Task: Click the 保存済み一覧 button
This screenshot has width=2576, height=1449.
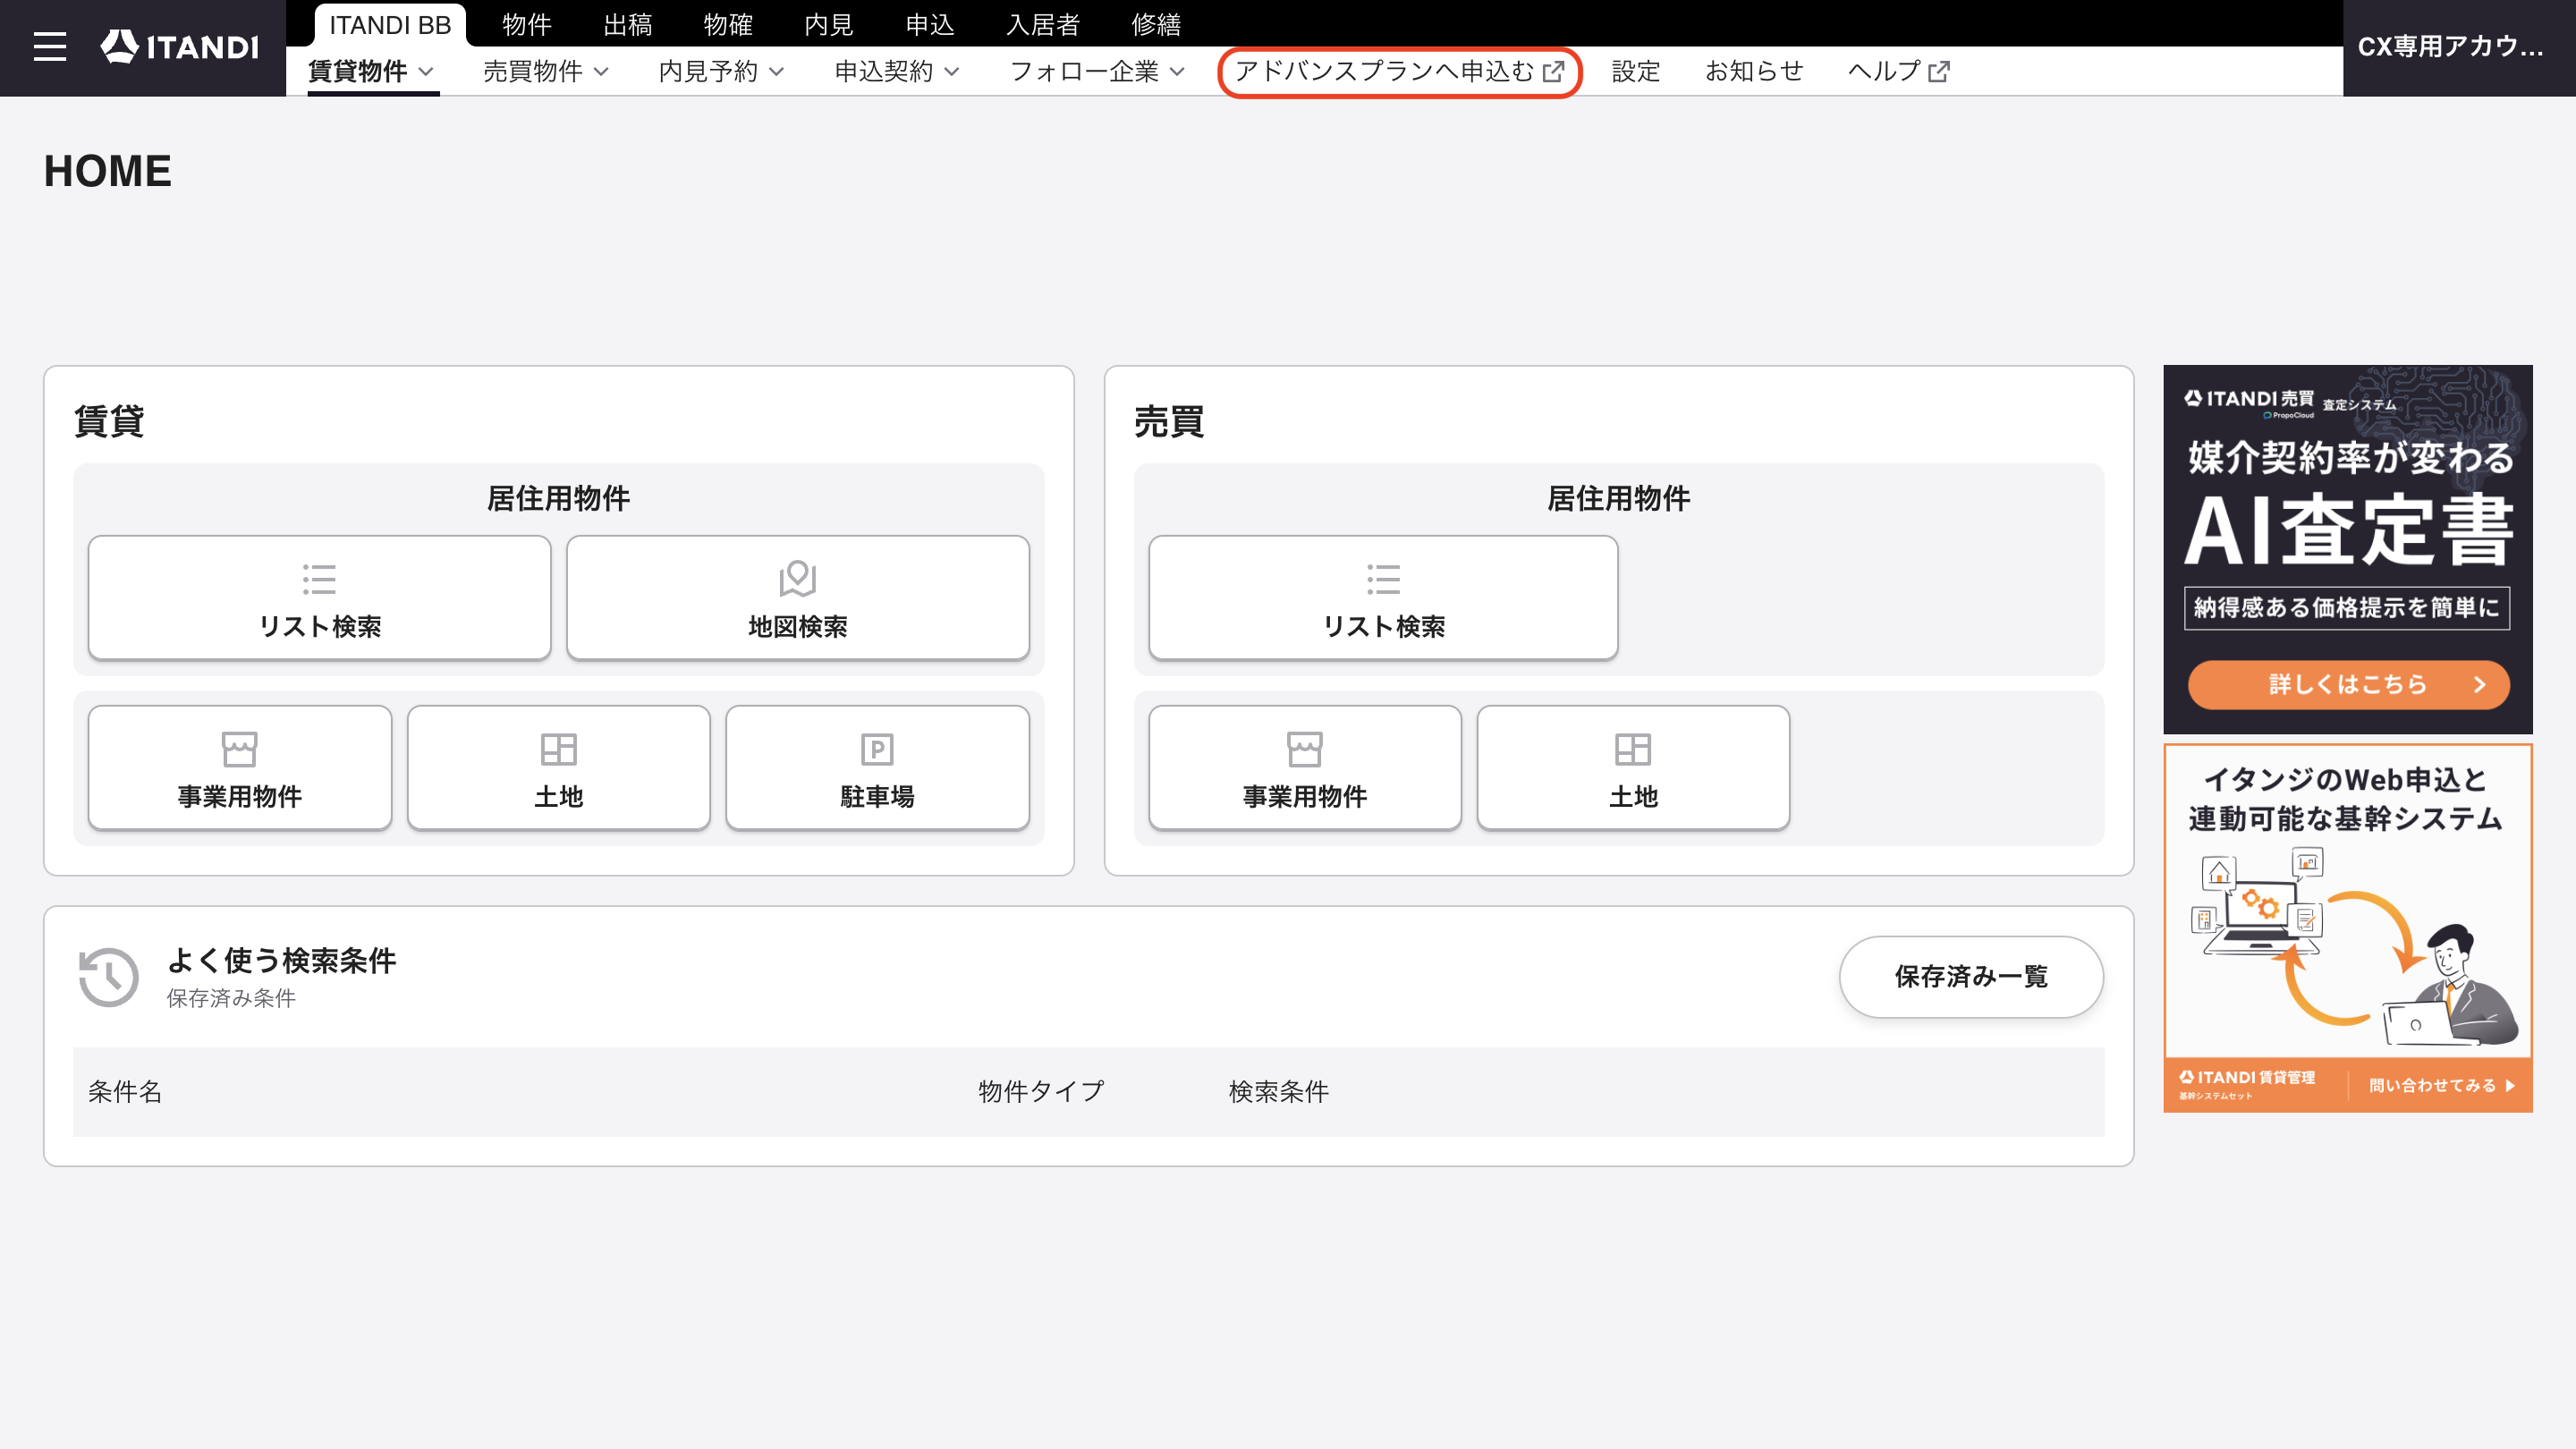Action: (x=1971, y=976)
